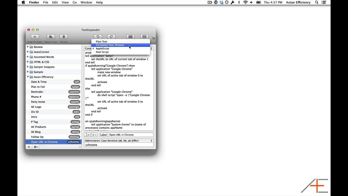Click the Dropbox sync menu bar icon
348x196 pixels.
(221, 2)
